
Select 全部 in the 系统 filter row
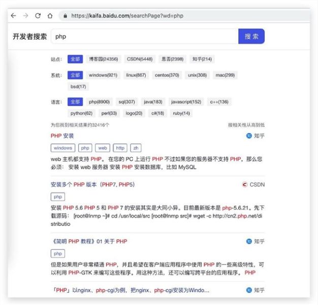click(75, 75)
